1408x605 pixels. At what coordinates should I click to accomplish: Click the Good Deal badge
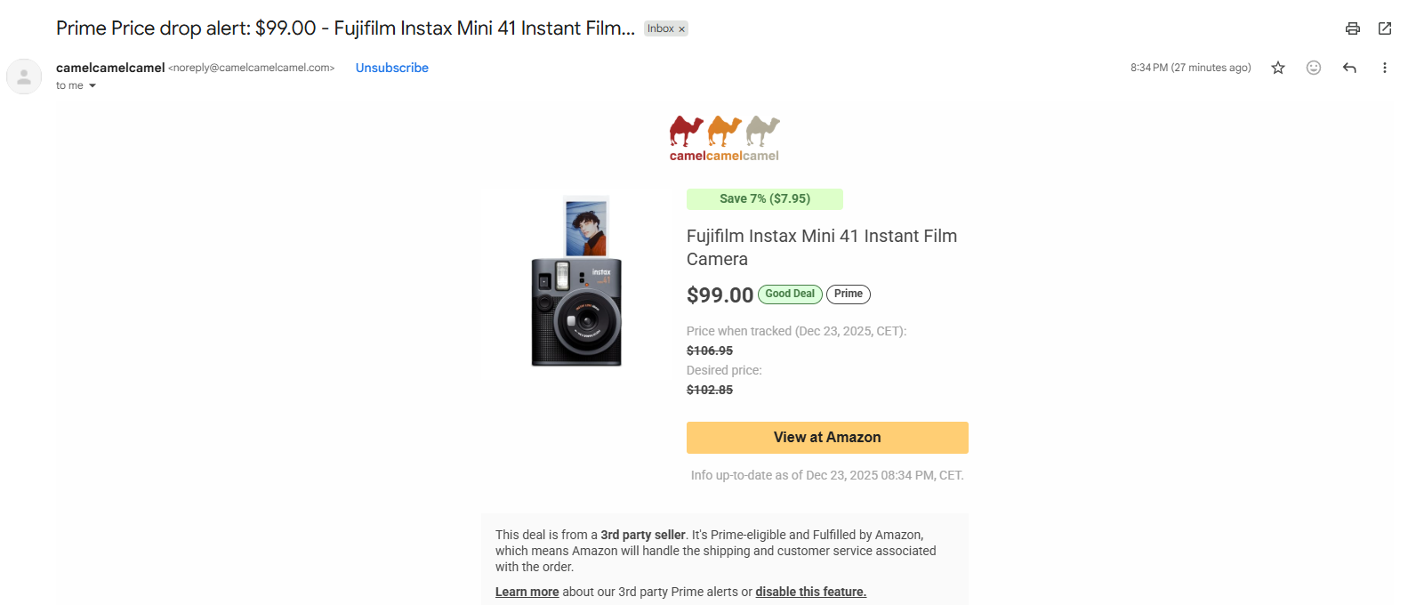point(790,294)
